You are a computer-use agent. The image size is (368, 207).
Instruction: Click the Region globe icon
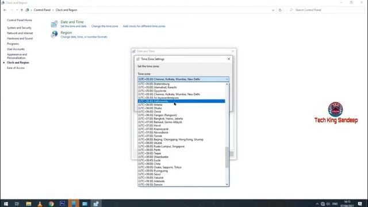[x=54, y=34]
